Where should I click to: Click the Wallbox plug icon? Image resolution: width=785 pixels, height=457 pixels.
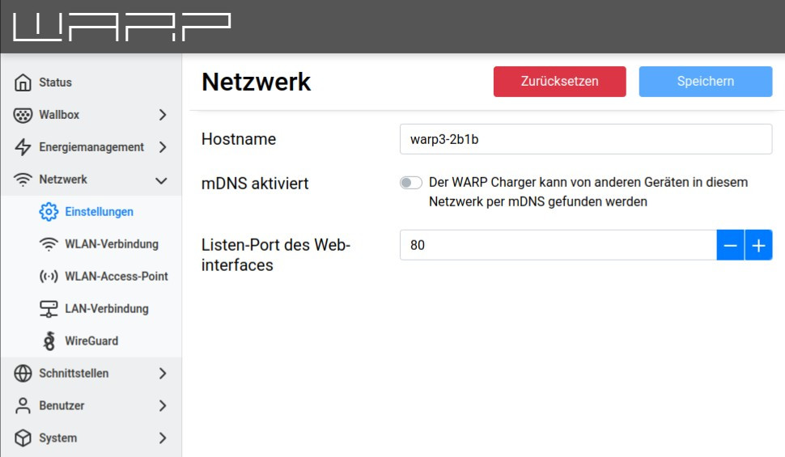click(x=23, y=115)
